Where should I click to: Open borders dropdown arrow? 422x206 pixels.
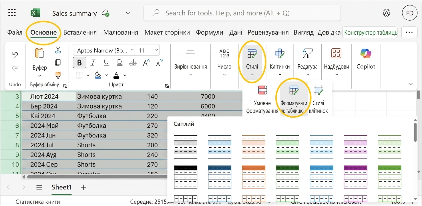pyautogui.click(x=88, y=76)
